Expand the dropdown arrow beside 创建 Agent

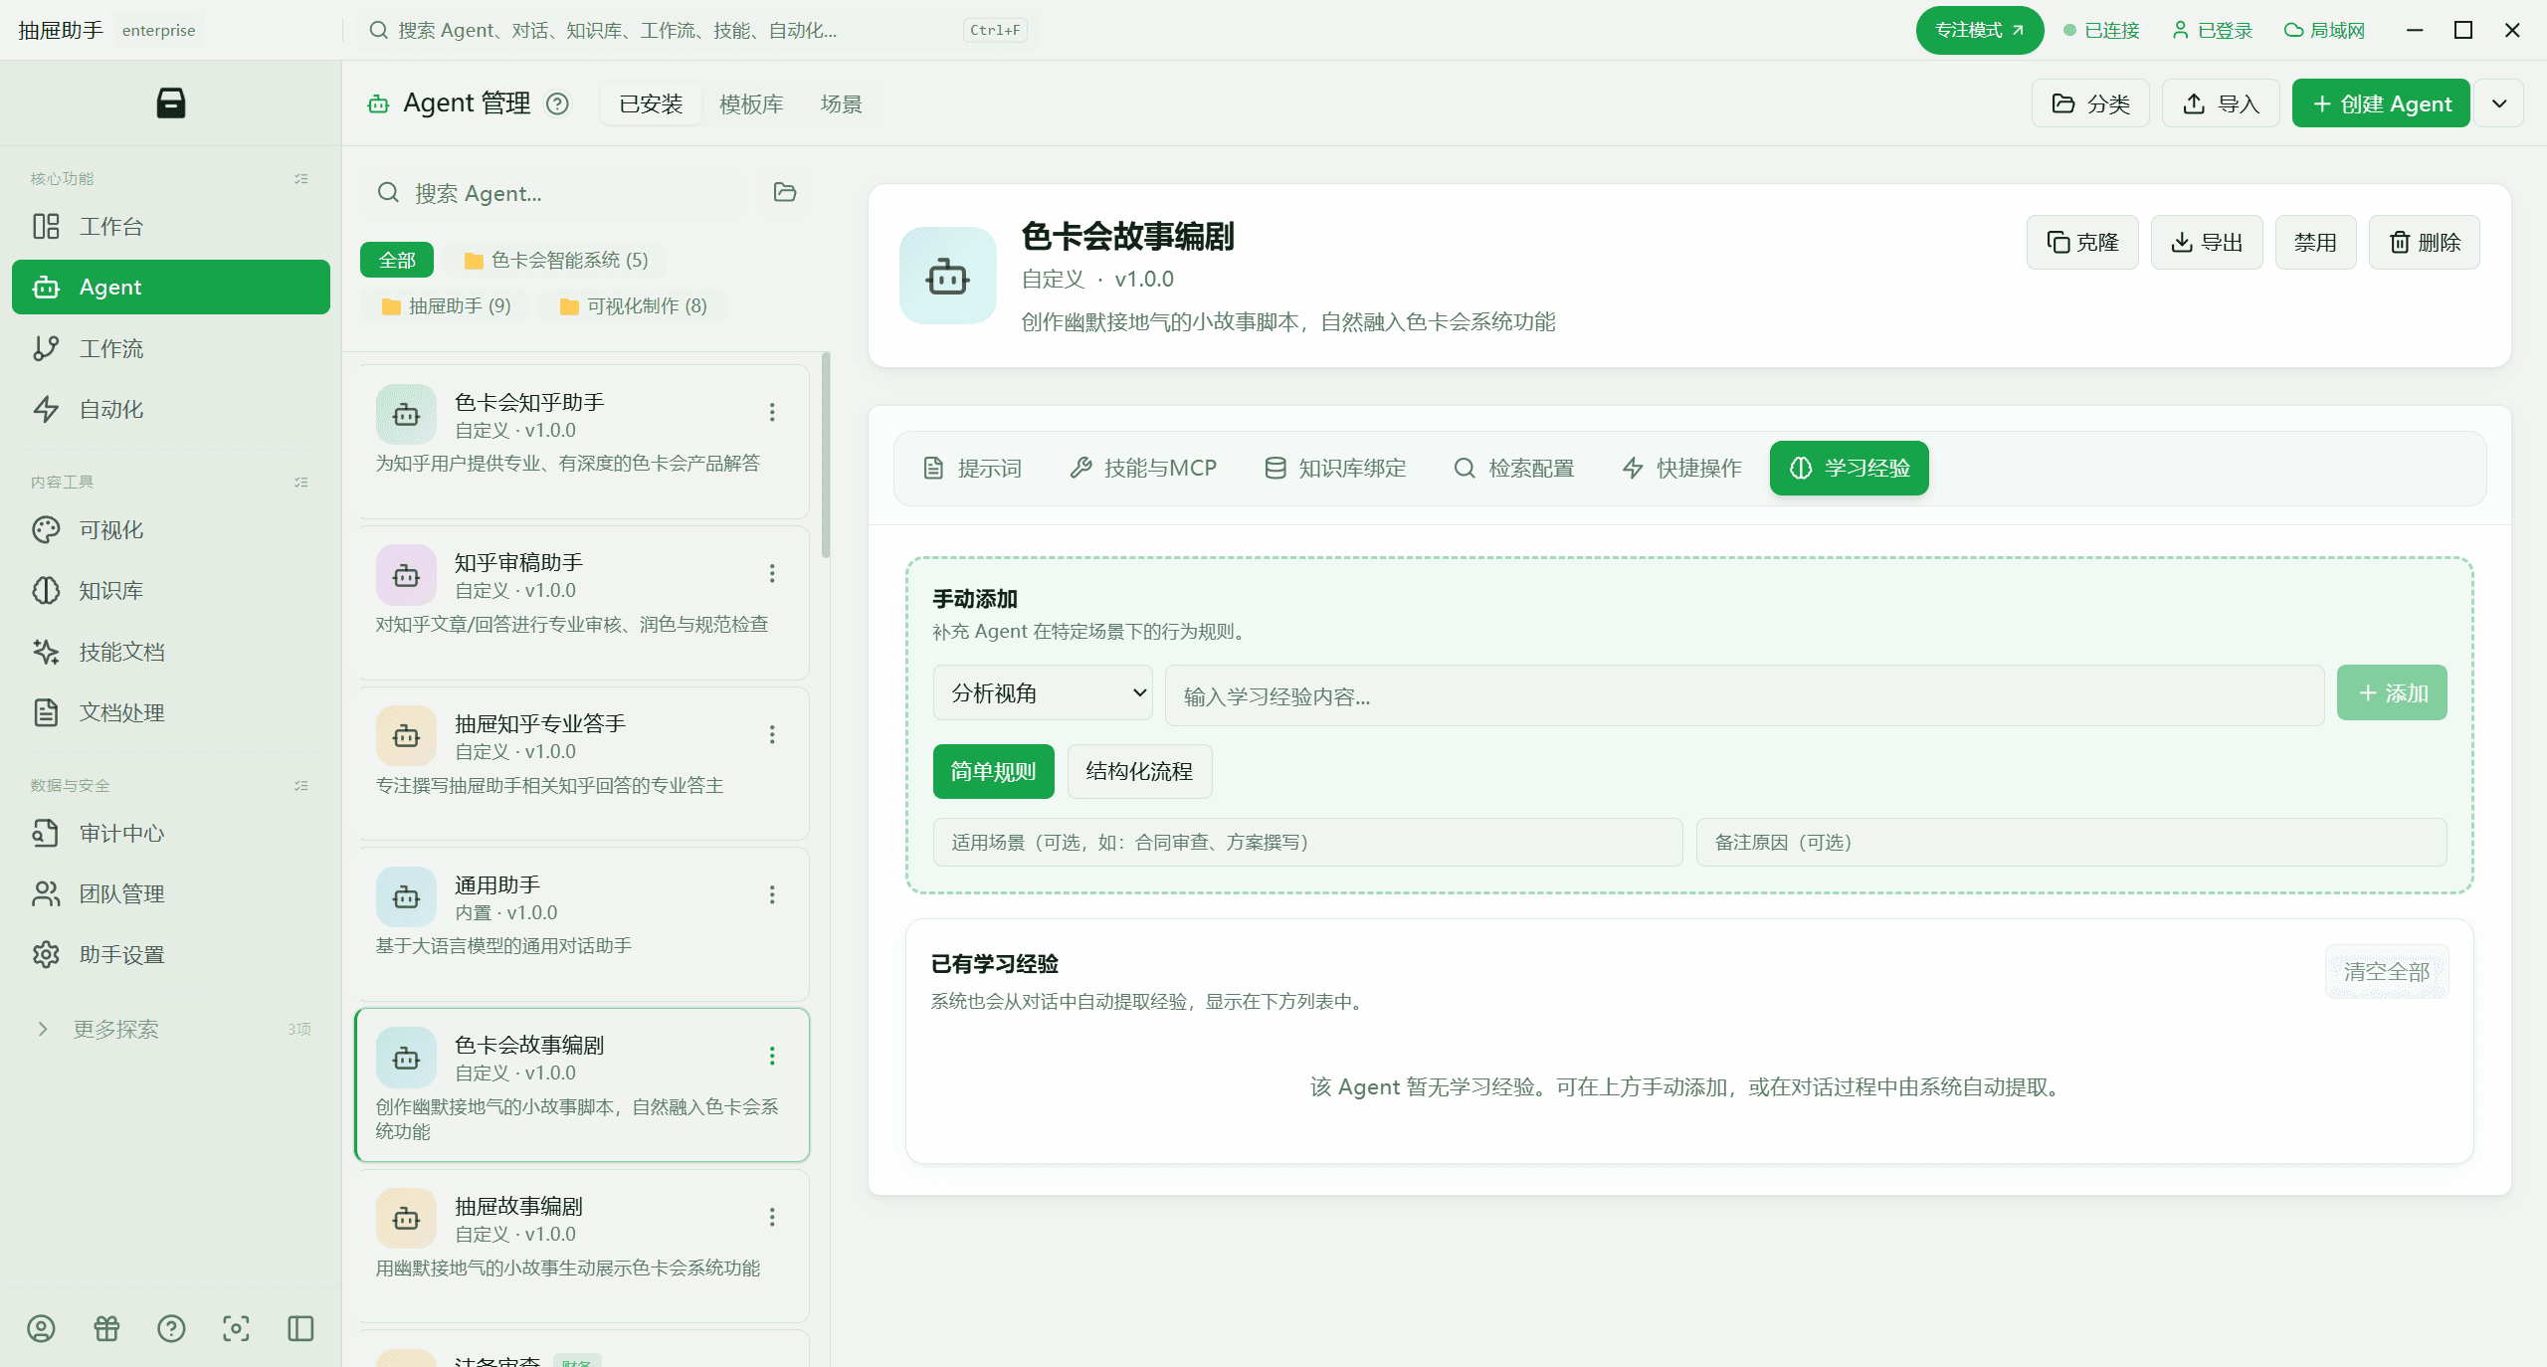tap(2499, 103)
